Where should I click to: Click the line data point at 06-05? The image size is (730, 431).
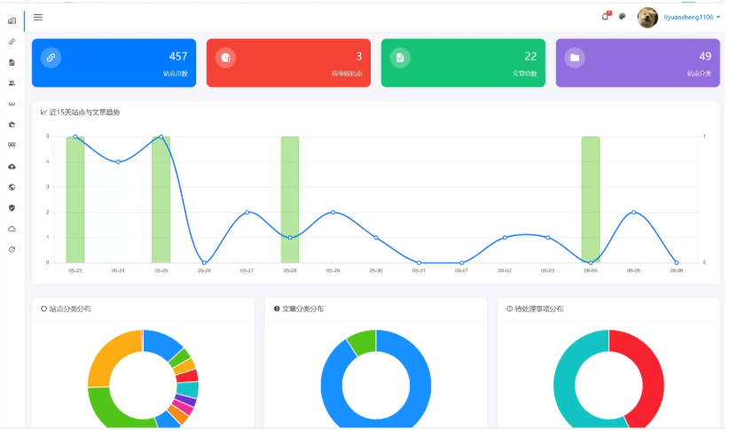pyautogui.click(x=633, y=212)
